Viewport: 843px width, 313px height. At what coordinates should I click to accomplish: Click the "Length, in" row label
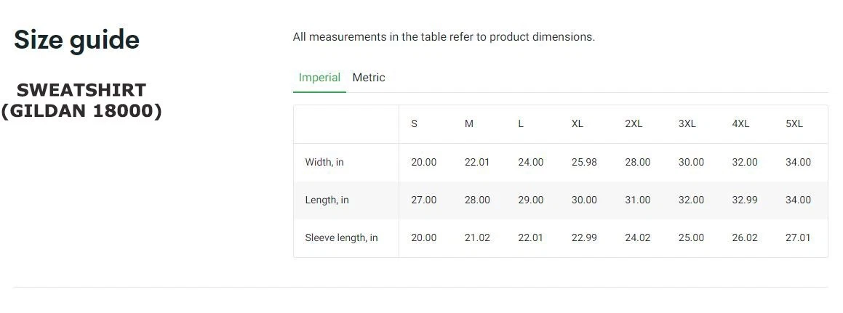(327, 200)
